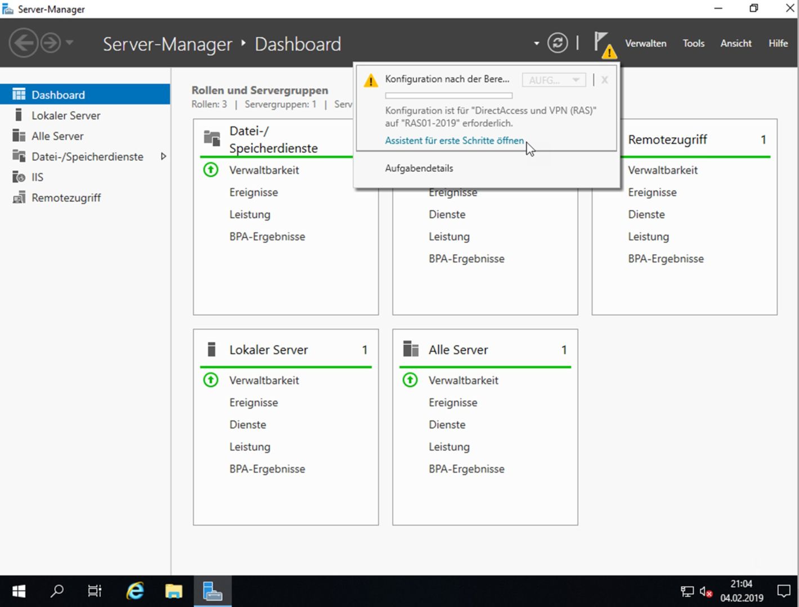Open Dienste in the partially hidden middle tile
The width and height of the screenshot is (799, 607).
point(447,214)
